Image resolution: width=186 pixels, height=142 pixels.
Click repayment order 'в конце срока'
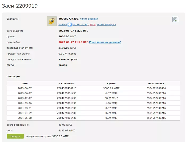point(68,59)
